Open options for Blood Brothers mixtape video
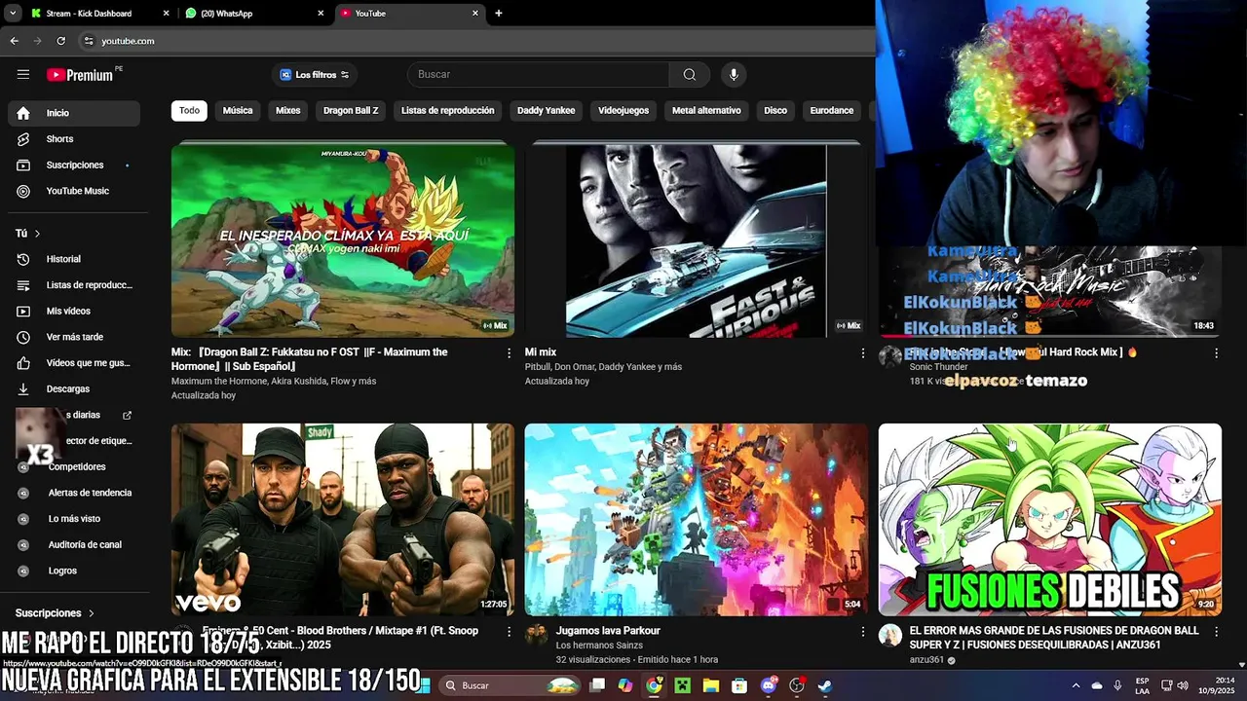This screenshot has height=701, width=1247. 509,632
